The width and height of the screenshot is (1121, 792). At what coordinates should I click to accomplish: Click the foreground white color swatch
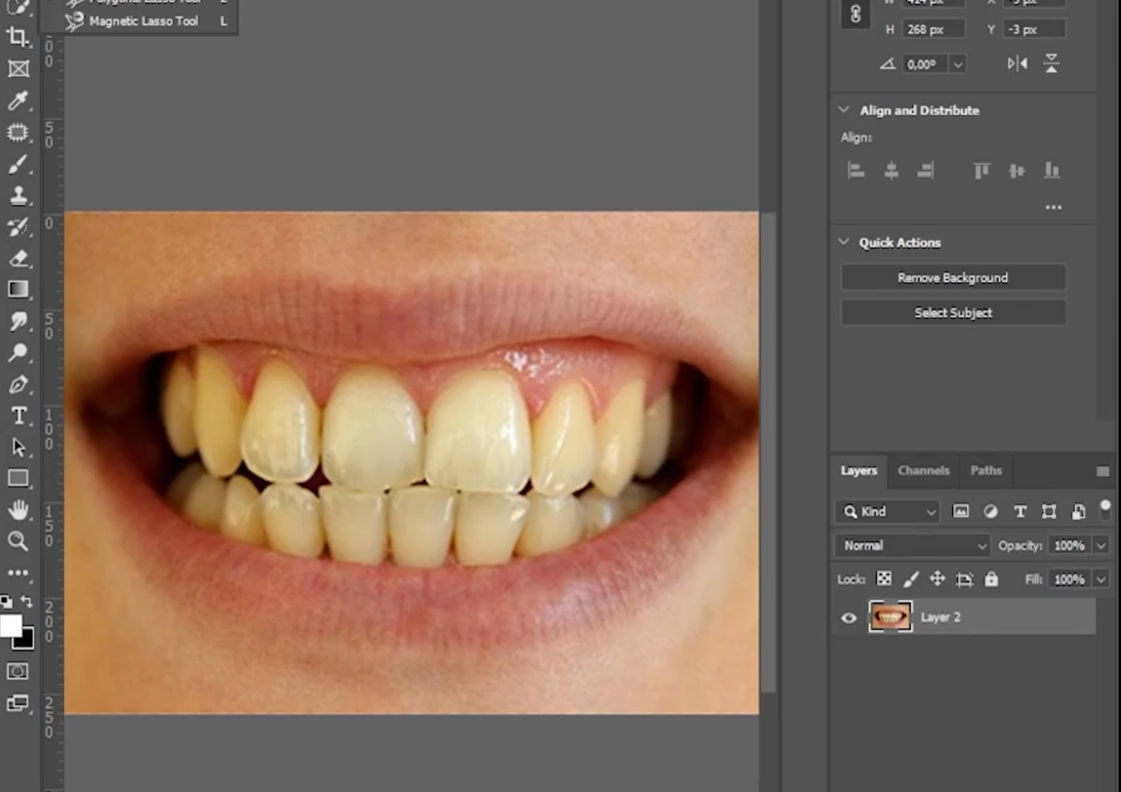[10, 626]
